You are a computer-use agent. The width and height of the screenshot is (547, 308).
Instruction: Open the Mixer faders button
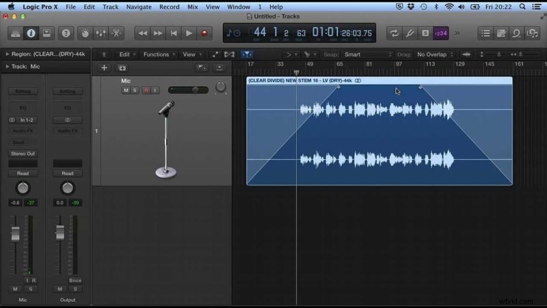click(x=101, y=33)
